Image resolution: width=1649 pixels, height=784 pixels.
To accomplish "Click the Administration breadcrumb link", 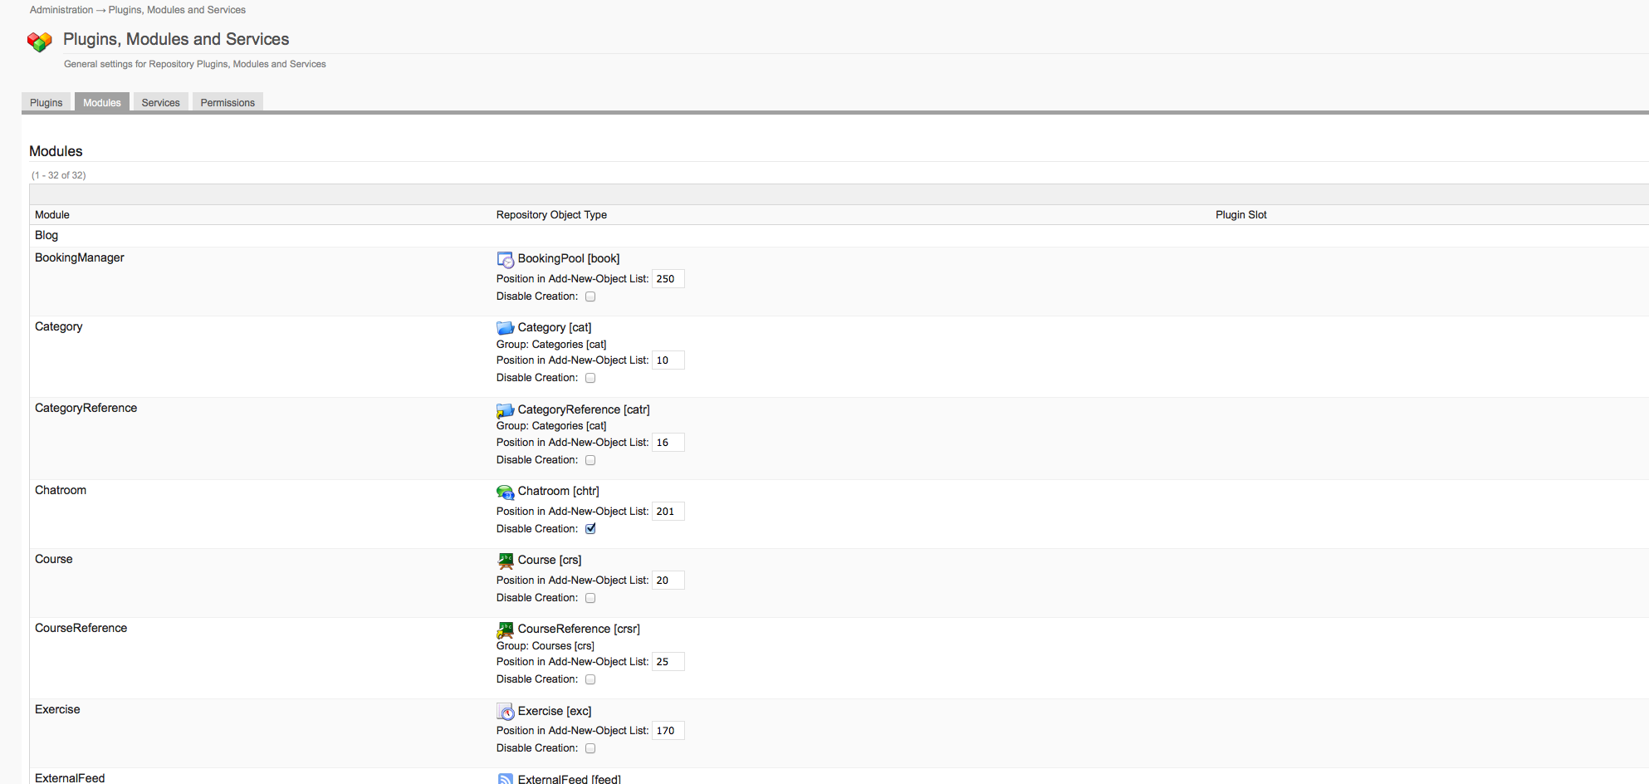I will [61, 10].
